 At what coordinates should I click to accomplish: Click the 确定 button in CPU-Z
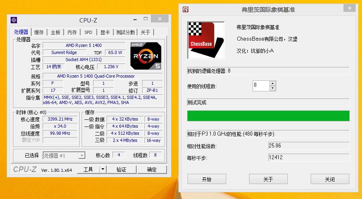tap(152, 170)
